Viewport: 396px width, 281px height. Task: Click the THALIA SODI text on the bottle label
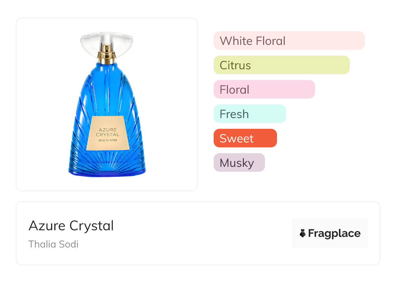(x=108, y=140)
